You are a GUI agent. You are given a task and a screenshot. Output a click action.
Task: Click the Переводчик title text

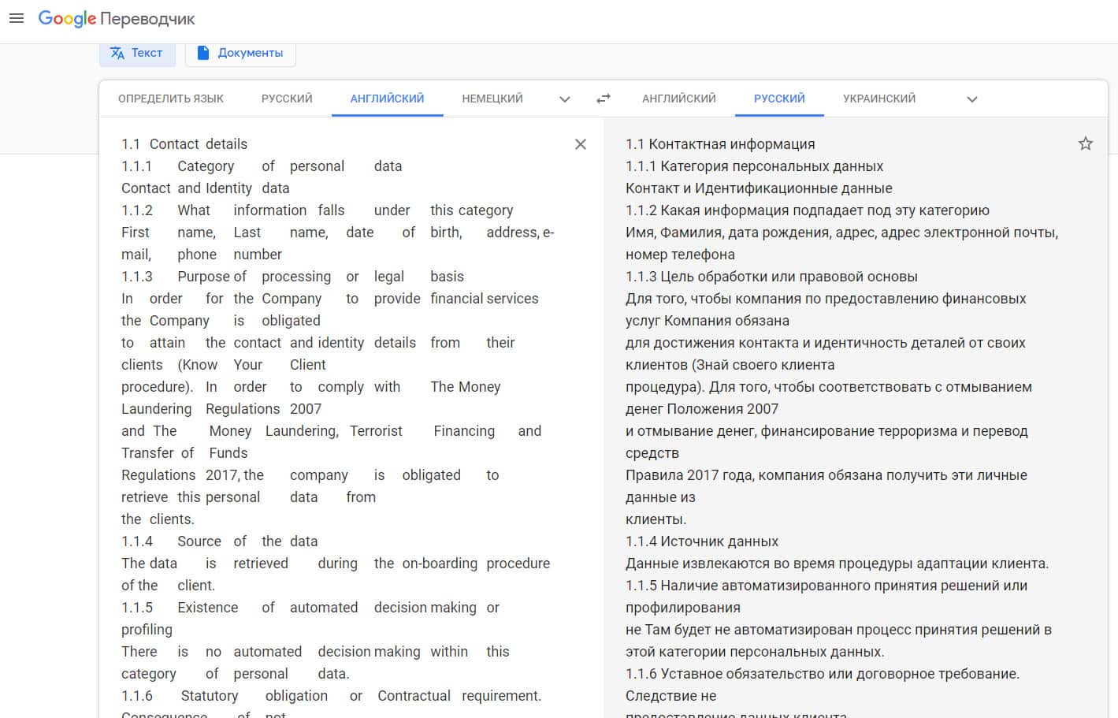tap(147, 19)
